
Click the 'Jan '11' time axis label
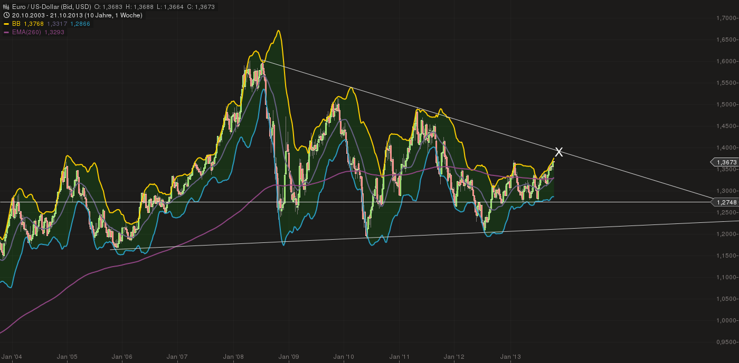399,357
